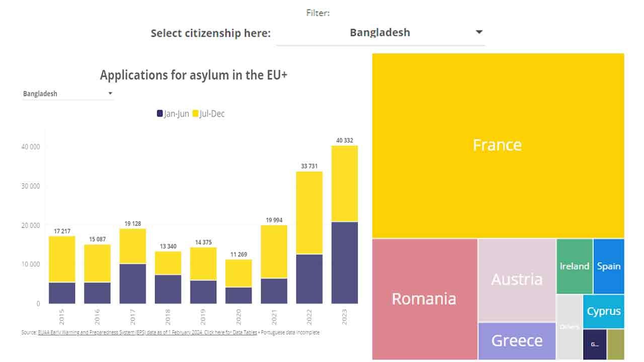The image size is (644, 362).
Task: Click the 2023 yellow Jul-Dec bar segment
Action: (345, 184)
